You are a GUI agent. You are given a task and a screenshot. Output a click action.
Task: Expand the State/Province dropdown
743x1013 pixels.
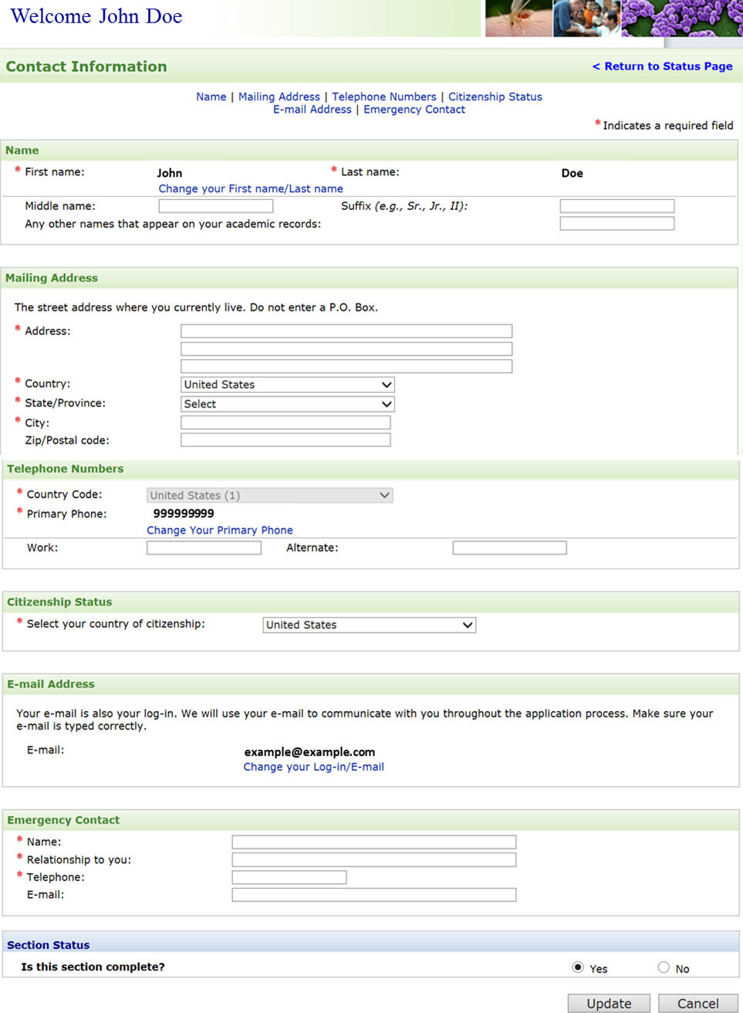tap(288, 404)
